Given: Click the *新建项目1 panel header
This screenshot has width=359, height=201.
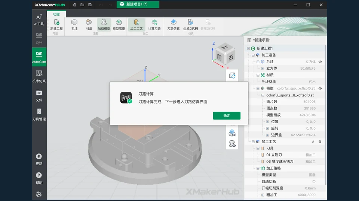Looking at the screenshot, I should tap(285, 40).
